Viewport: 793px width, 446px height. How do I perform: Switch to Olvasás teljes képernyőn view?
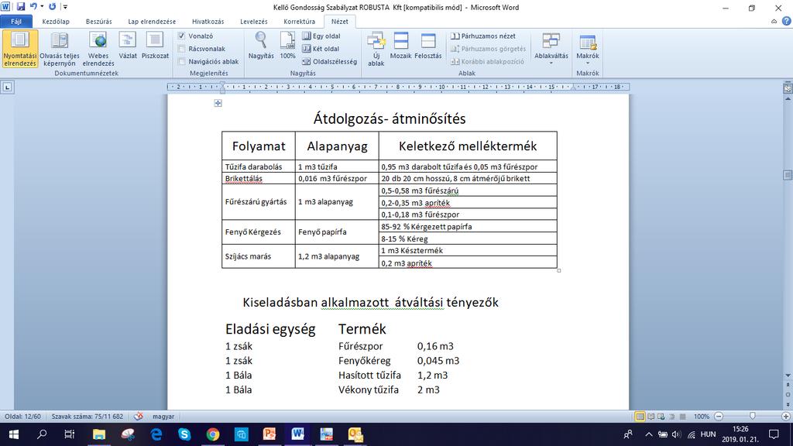[59, 49]
